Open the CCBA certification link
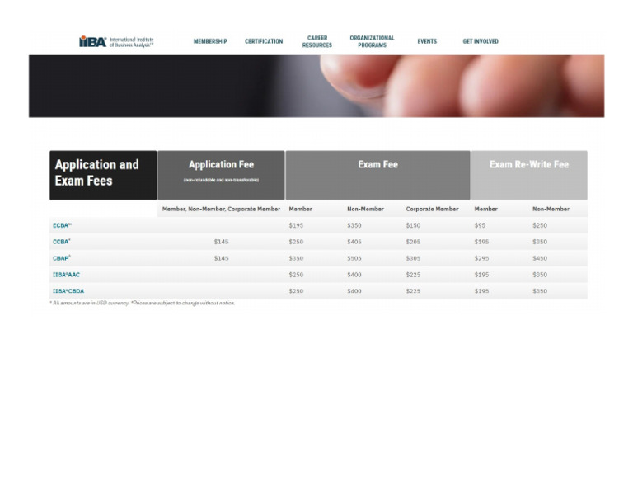The image size is (633, 490). click(x=62, y=242)
